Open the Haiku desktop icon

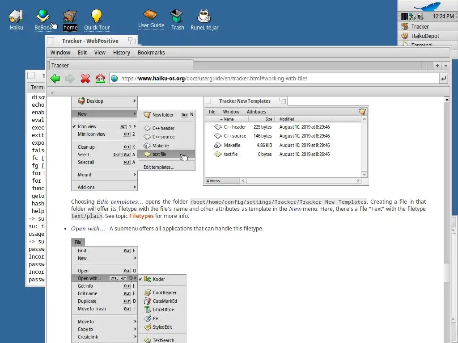click(17, 19)
